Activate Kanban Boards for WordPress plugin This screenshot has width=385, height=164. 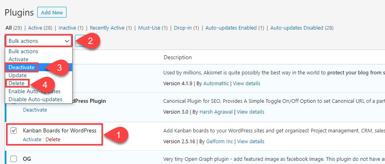tap(32, 140)
